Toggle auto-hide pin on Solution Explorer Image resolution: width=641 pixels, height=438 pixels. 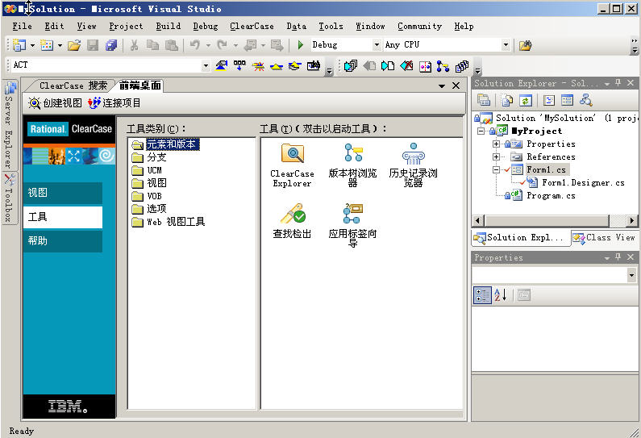618,83
